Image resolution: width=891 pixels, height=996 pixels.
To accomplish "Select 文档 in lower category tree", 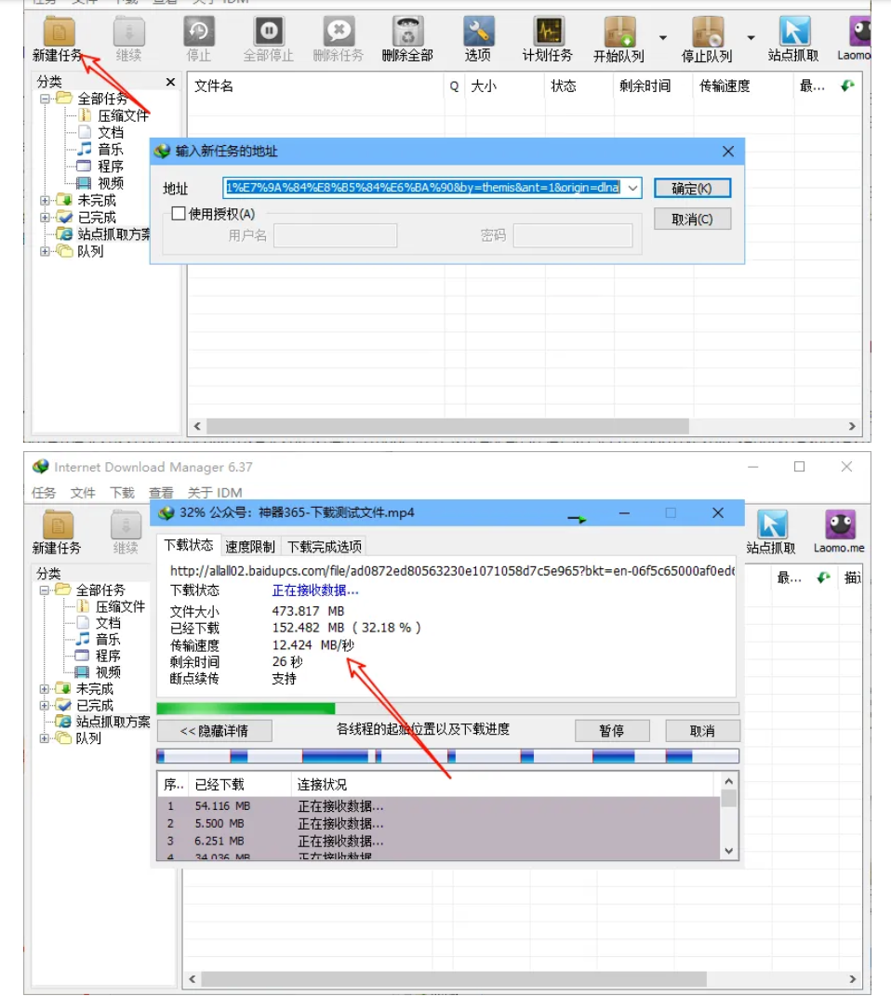I will [108, 622].
